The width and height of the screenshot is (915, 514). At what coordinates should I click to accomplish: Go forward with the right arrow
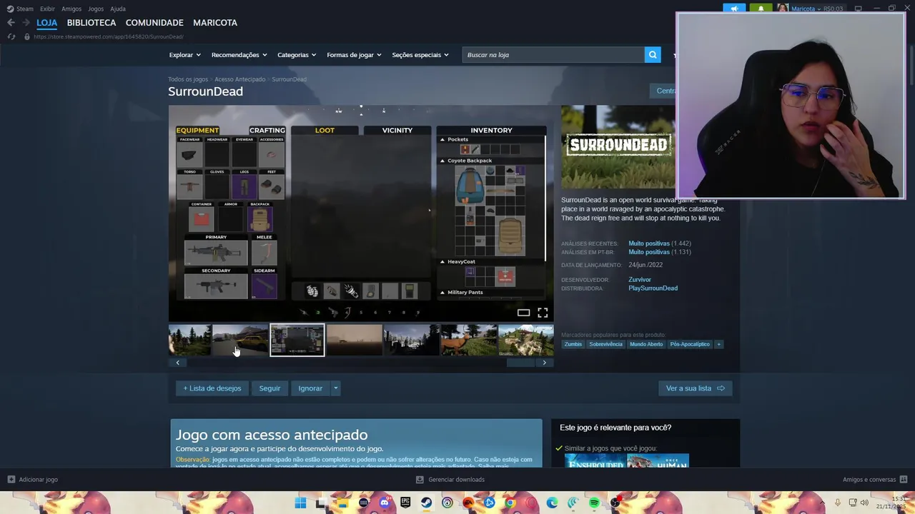[x=26, y=23]
